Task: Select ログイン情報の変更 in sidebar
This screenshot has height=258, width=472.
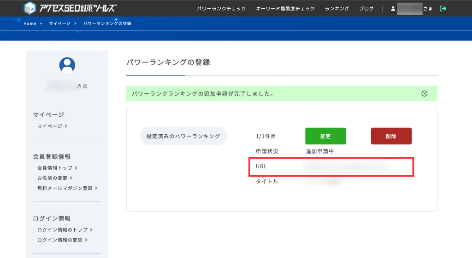Action: click(x=60, y=240)
